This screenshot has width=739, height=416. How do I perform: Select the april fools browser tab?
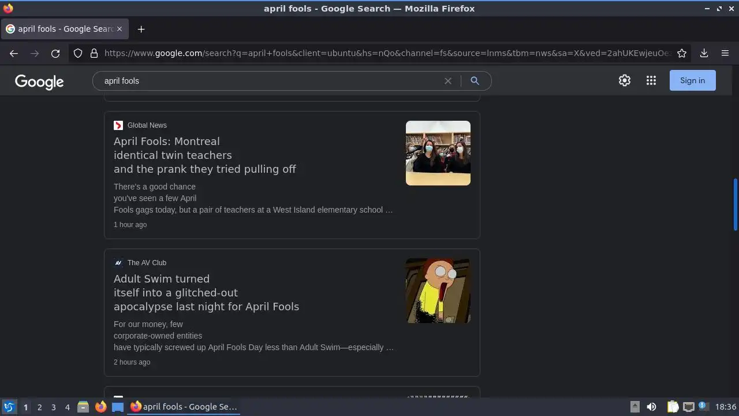65,29
